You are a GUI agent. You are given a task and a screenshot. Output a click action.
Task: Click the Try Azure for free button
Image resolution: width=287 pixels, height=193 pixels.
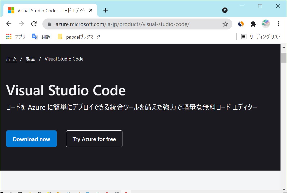click(x=94, y=139)
